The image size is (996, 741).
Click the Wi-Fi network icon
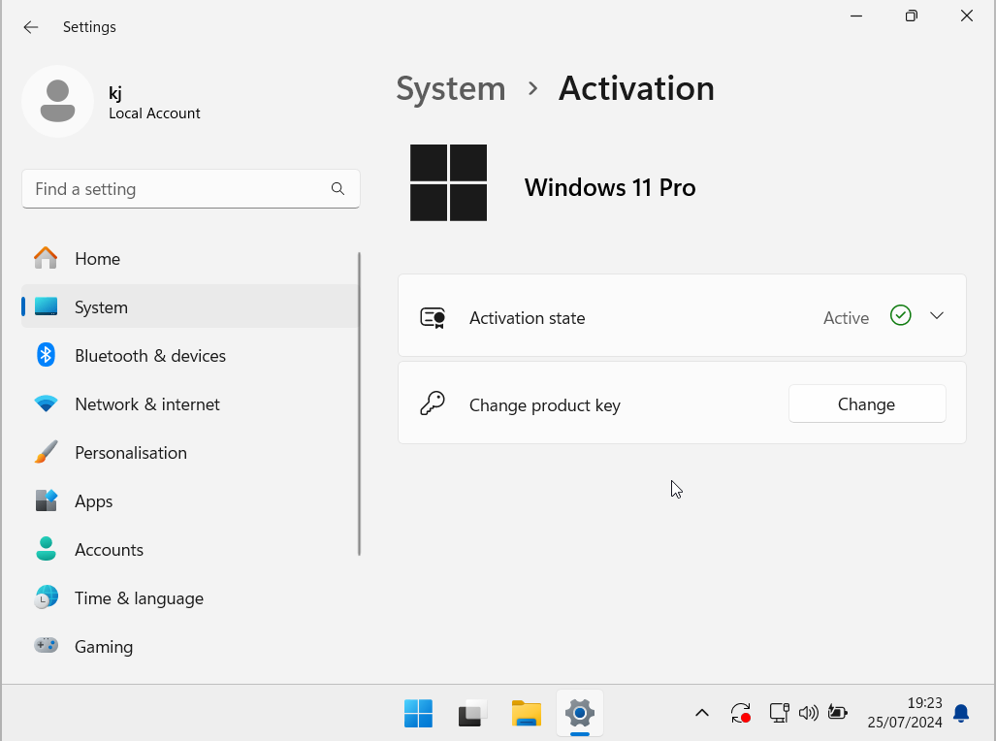46,403
